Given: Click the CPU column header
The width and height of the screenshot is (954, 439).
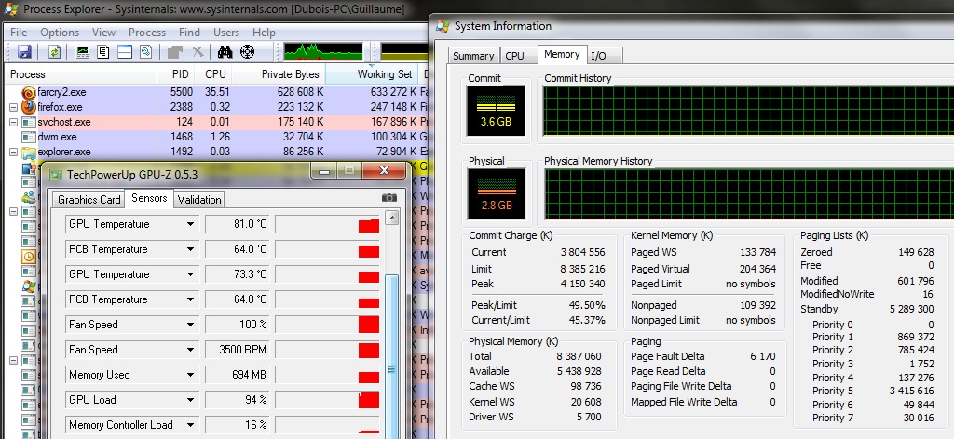Looking at the screenshot, I should [215, 74].
